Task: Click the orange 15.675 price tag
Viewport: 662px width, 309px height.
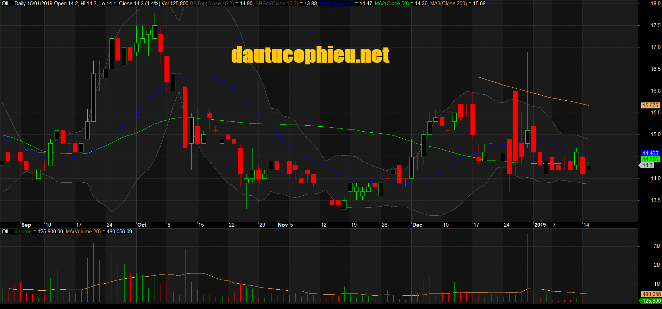Action: click(x=650, y=106)
